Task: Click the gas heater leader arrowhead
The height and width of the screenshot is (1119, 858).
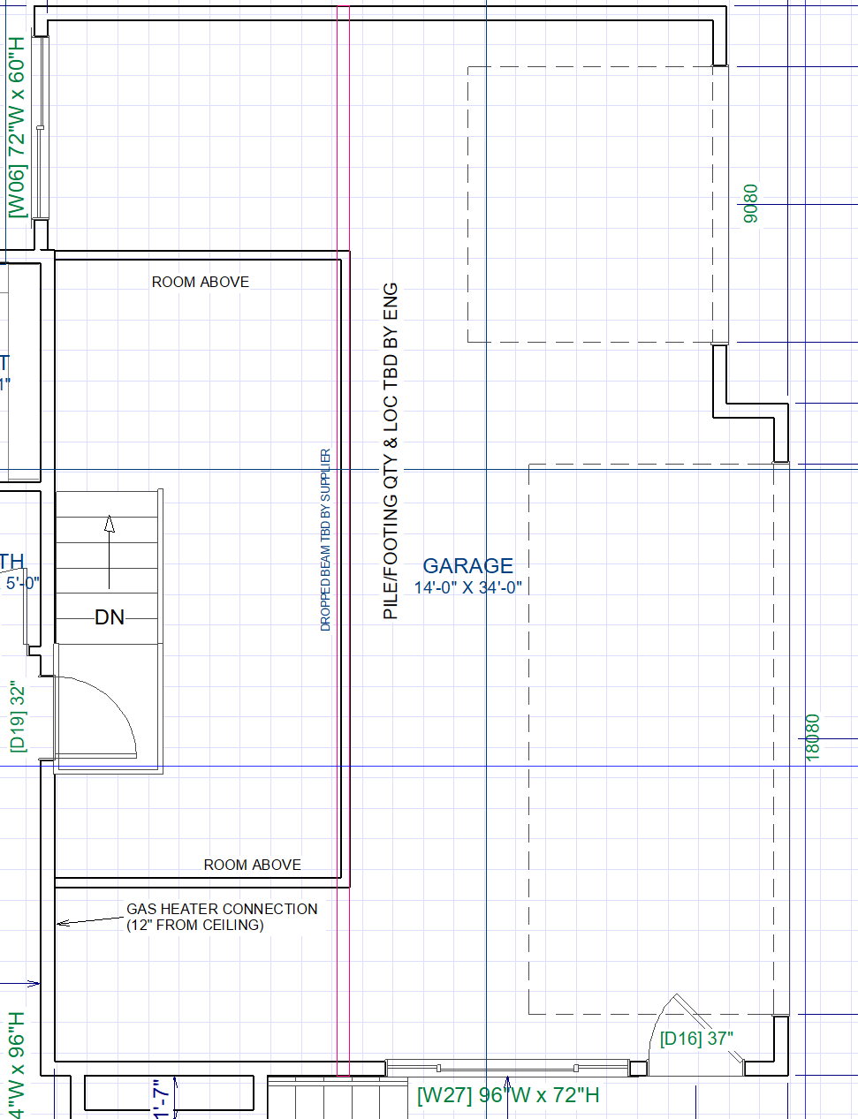Action: (x=62, y=924)
